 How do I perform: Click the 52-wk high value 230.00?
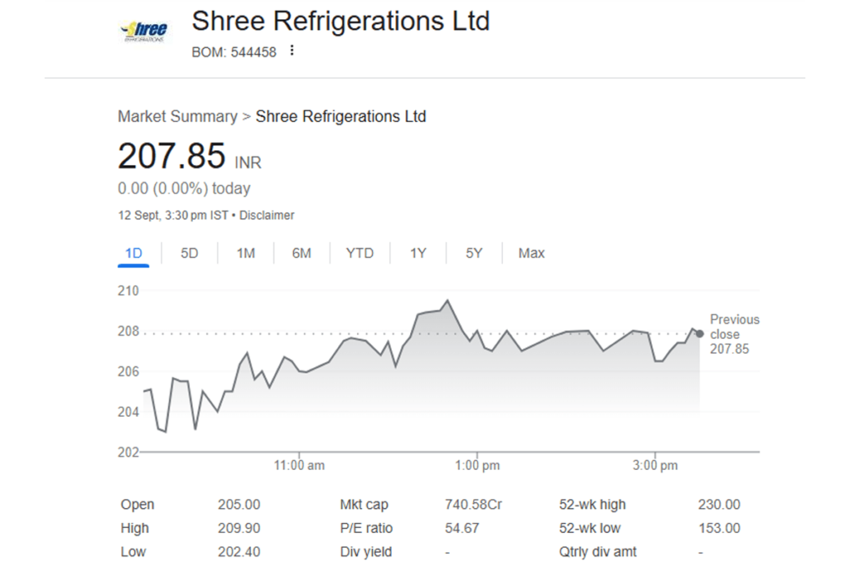[719, 505]
